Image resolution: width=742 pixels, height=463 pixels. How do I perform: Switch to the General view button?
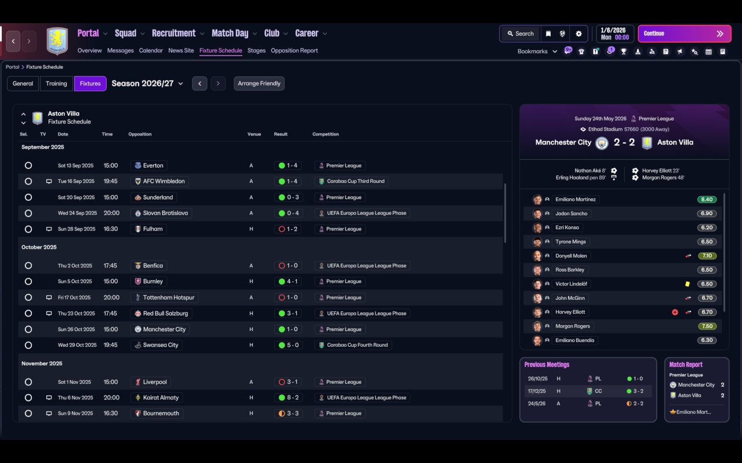[x=23, y=83]
